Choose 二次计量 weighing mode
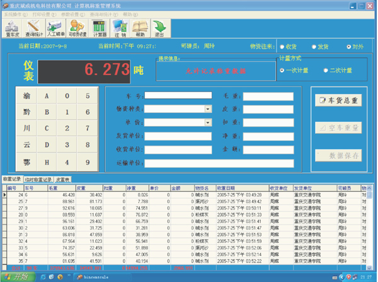378x282 pixels. [326, 70]
